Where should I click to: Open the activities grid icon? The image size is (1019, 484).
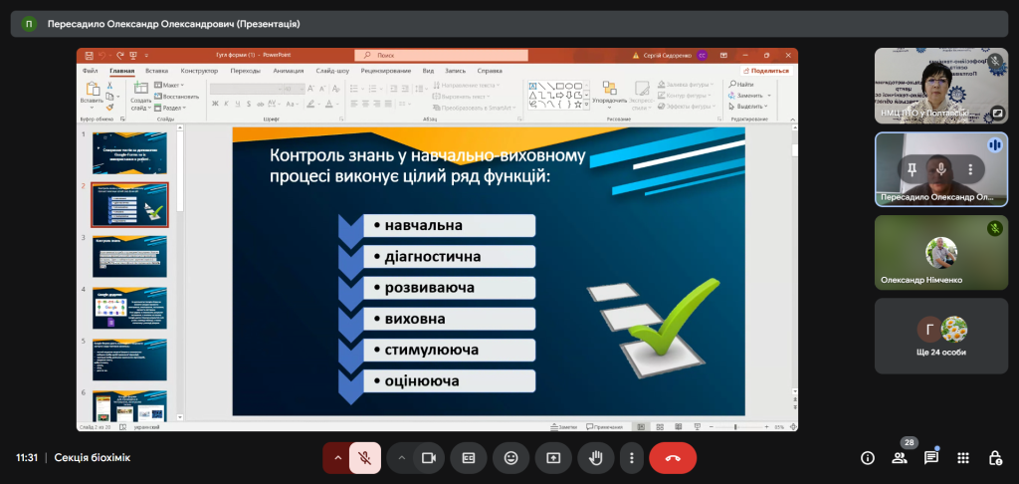pyautogui.click(x=963, y=458)
